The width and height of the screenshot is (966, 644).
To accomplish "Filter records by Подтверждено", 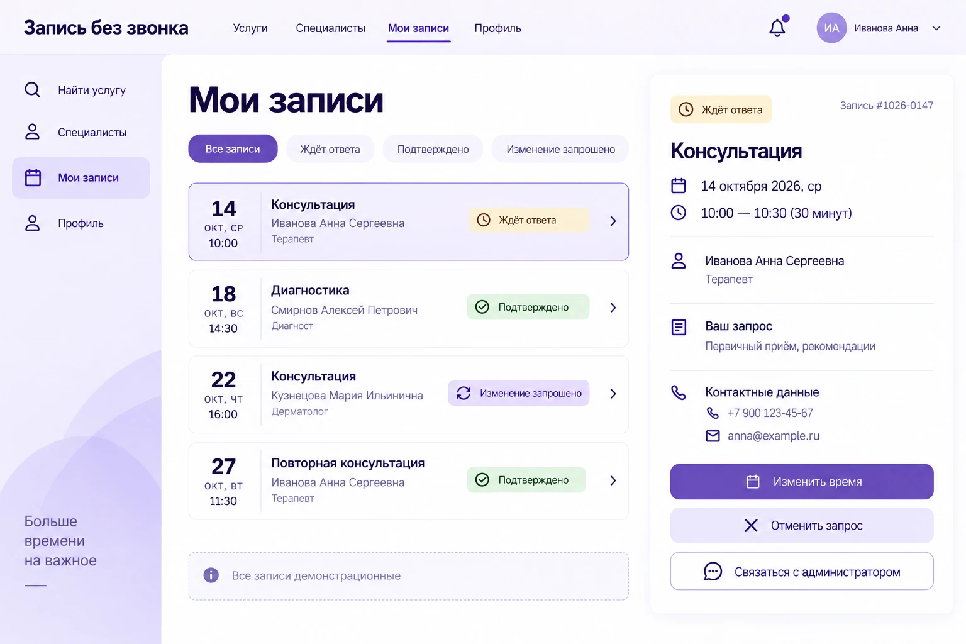I will click(x=433, y=149).
